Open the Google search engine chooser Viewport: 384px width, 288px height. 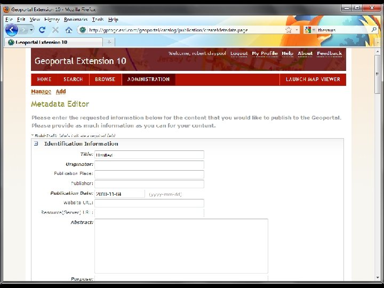tap(310, 30)
